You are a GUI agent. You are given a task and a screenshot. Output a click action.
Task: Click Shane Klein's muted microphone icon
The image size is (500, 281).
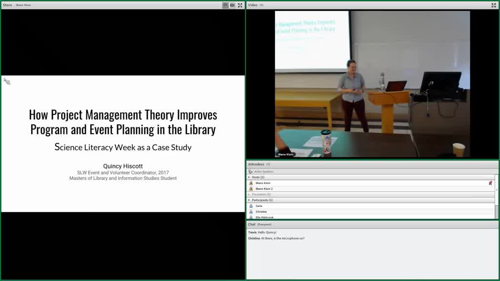click(490, 183)
